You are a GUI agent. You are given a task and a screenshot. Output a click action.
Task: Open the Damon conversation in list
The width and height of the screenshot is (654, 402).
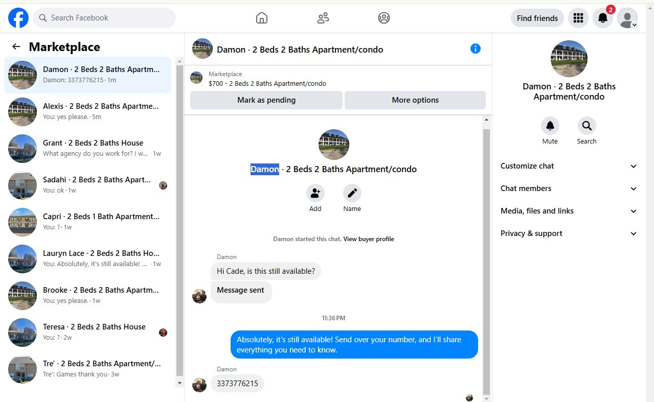tap(87, 75)
